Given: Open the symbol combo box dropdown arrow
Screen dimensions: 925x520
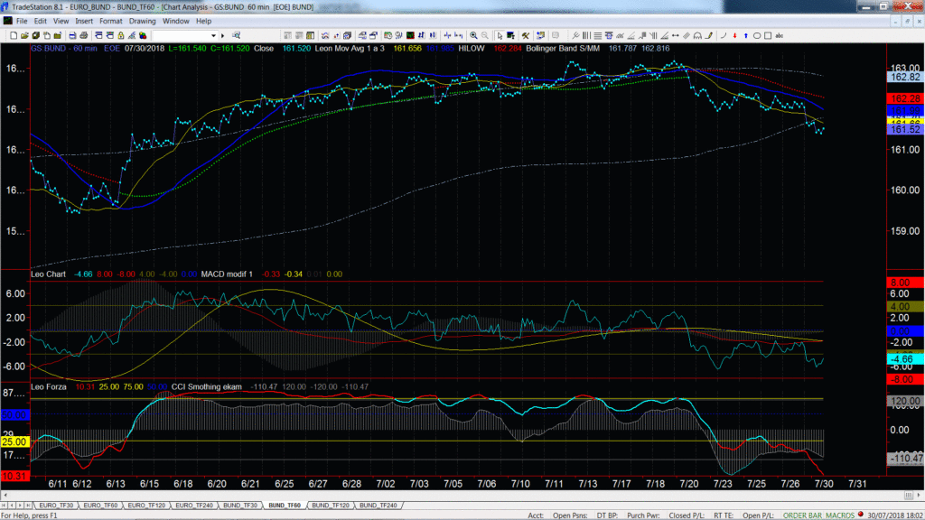Looking at the screenshot, I should [213, 35].
